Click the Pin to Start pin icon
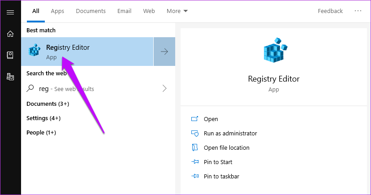 (x=195, y=162)
